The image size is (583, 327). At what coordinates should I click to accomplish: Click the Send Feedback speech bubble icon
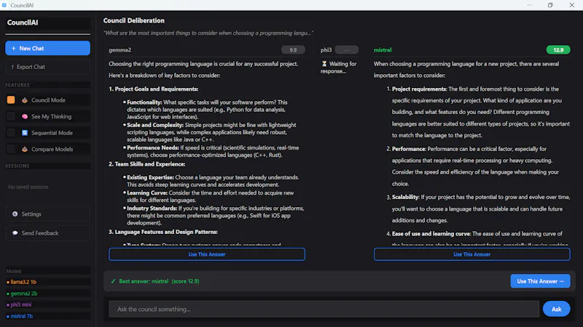point(15,233)
